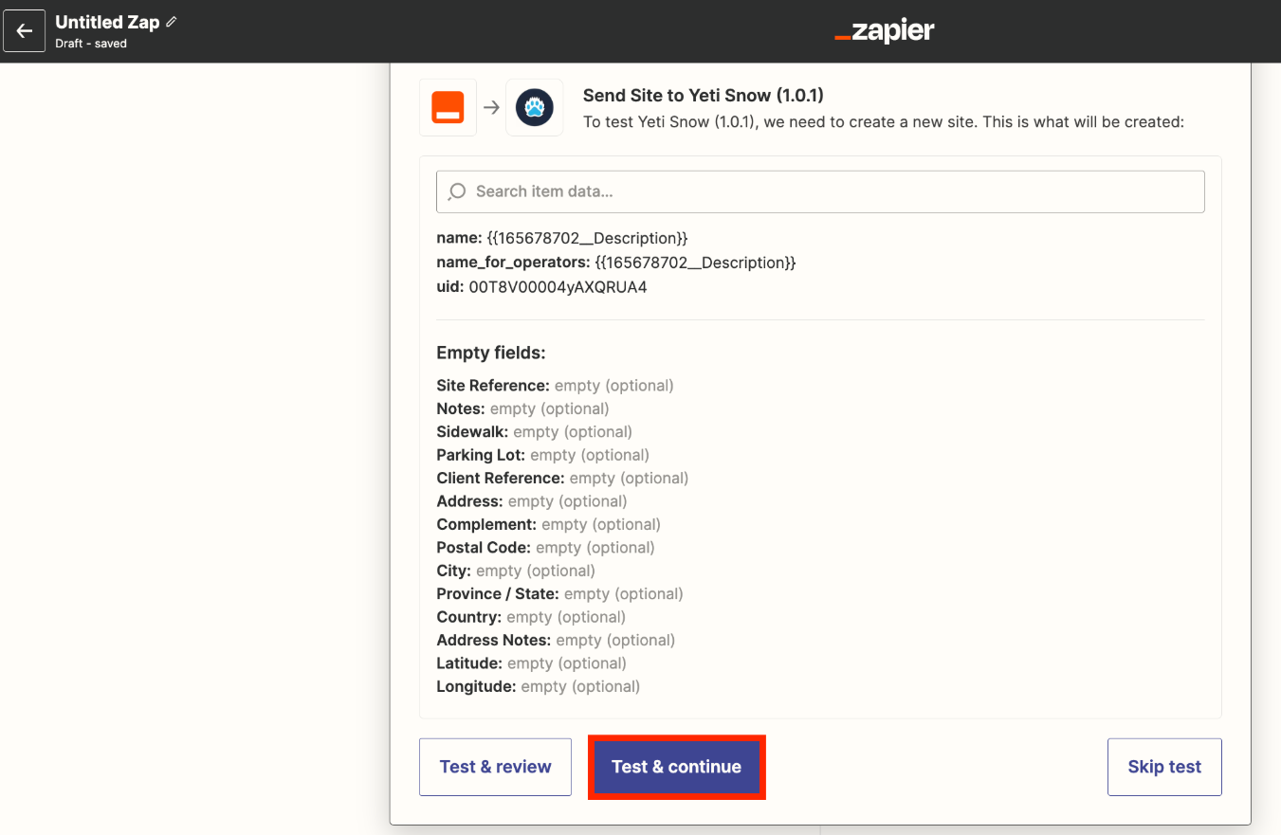Click the Notes empty row
Viewport: 1281px width, 835px height.
(522, 408)
